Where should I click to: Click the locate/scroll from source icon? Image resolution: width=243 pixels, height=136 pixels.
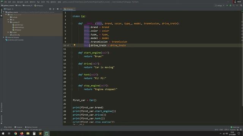(x=50, y=9)
